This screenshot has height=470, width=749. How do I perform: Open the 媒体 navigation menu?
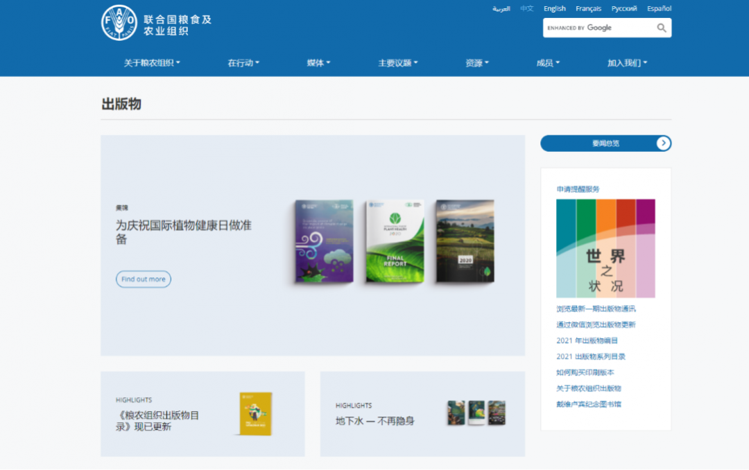318,63
